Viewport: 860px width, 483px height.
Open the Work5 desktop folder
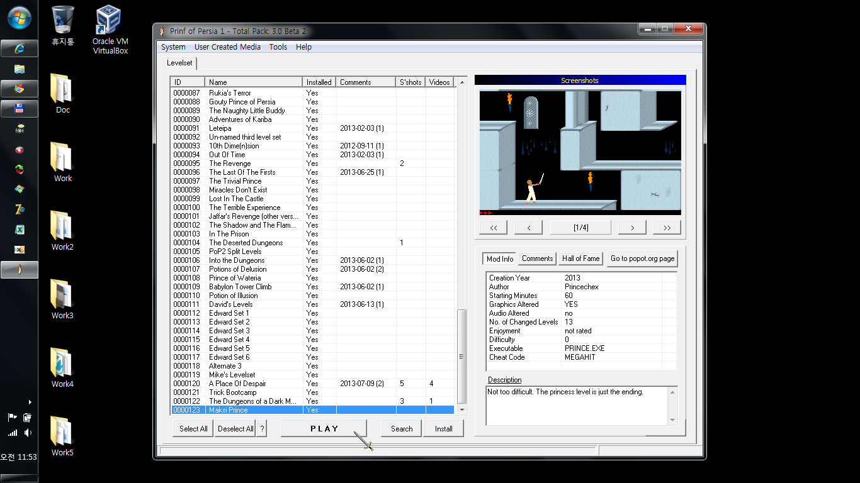62,436
